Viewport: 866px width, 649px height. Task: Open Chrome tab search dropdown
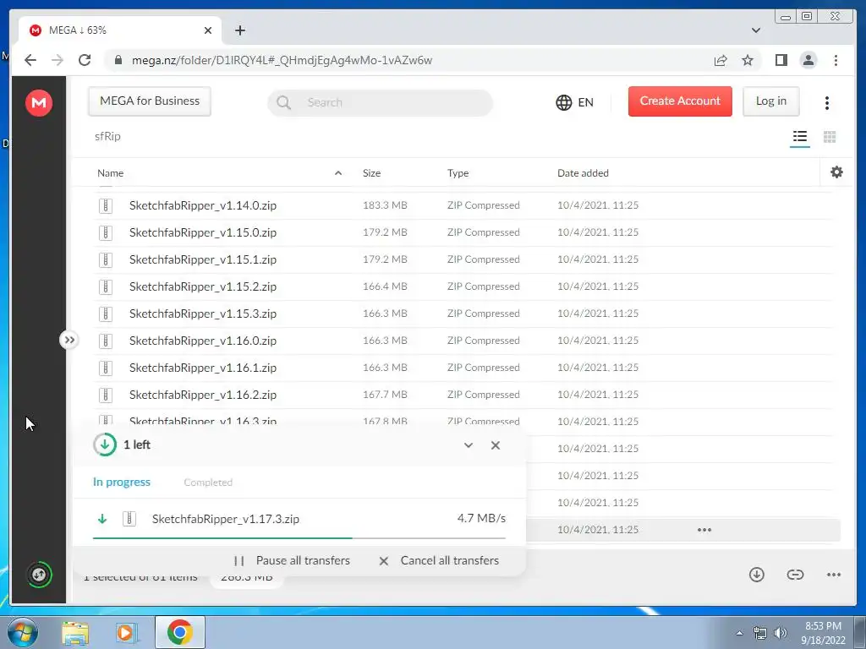[x=756, y=30]
